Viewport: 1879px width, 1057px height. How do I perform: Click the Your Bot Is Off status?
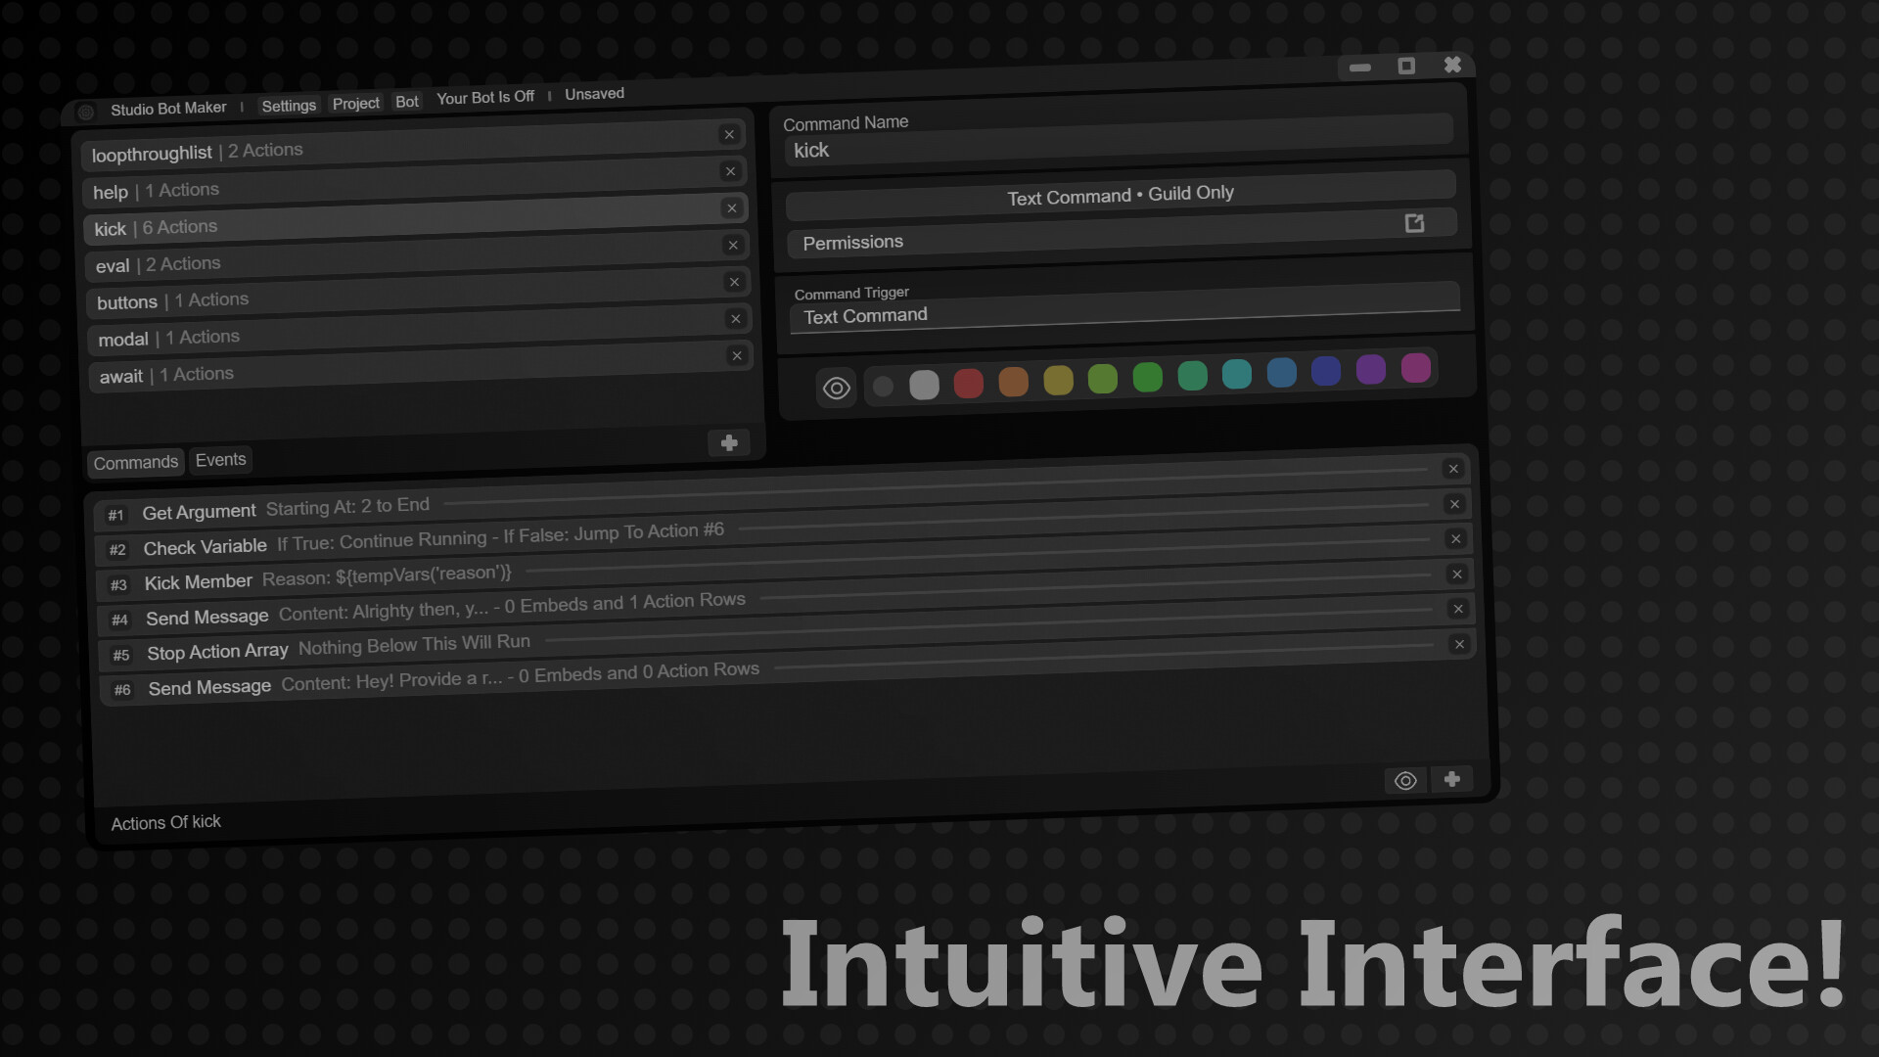pos(485,98)
